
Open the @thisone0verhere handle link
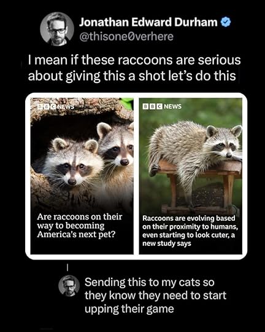coord(126,36)
